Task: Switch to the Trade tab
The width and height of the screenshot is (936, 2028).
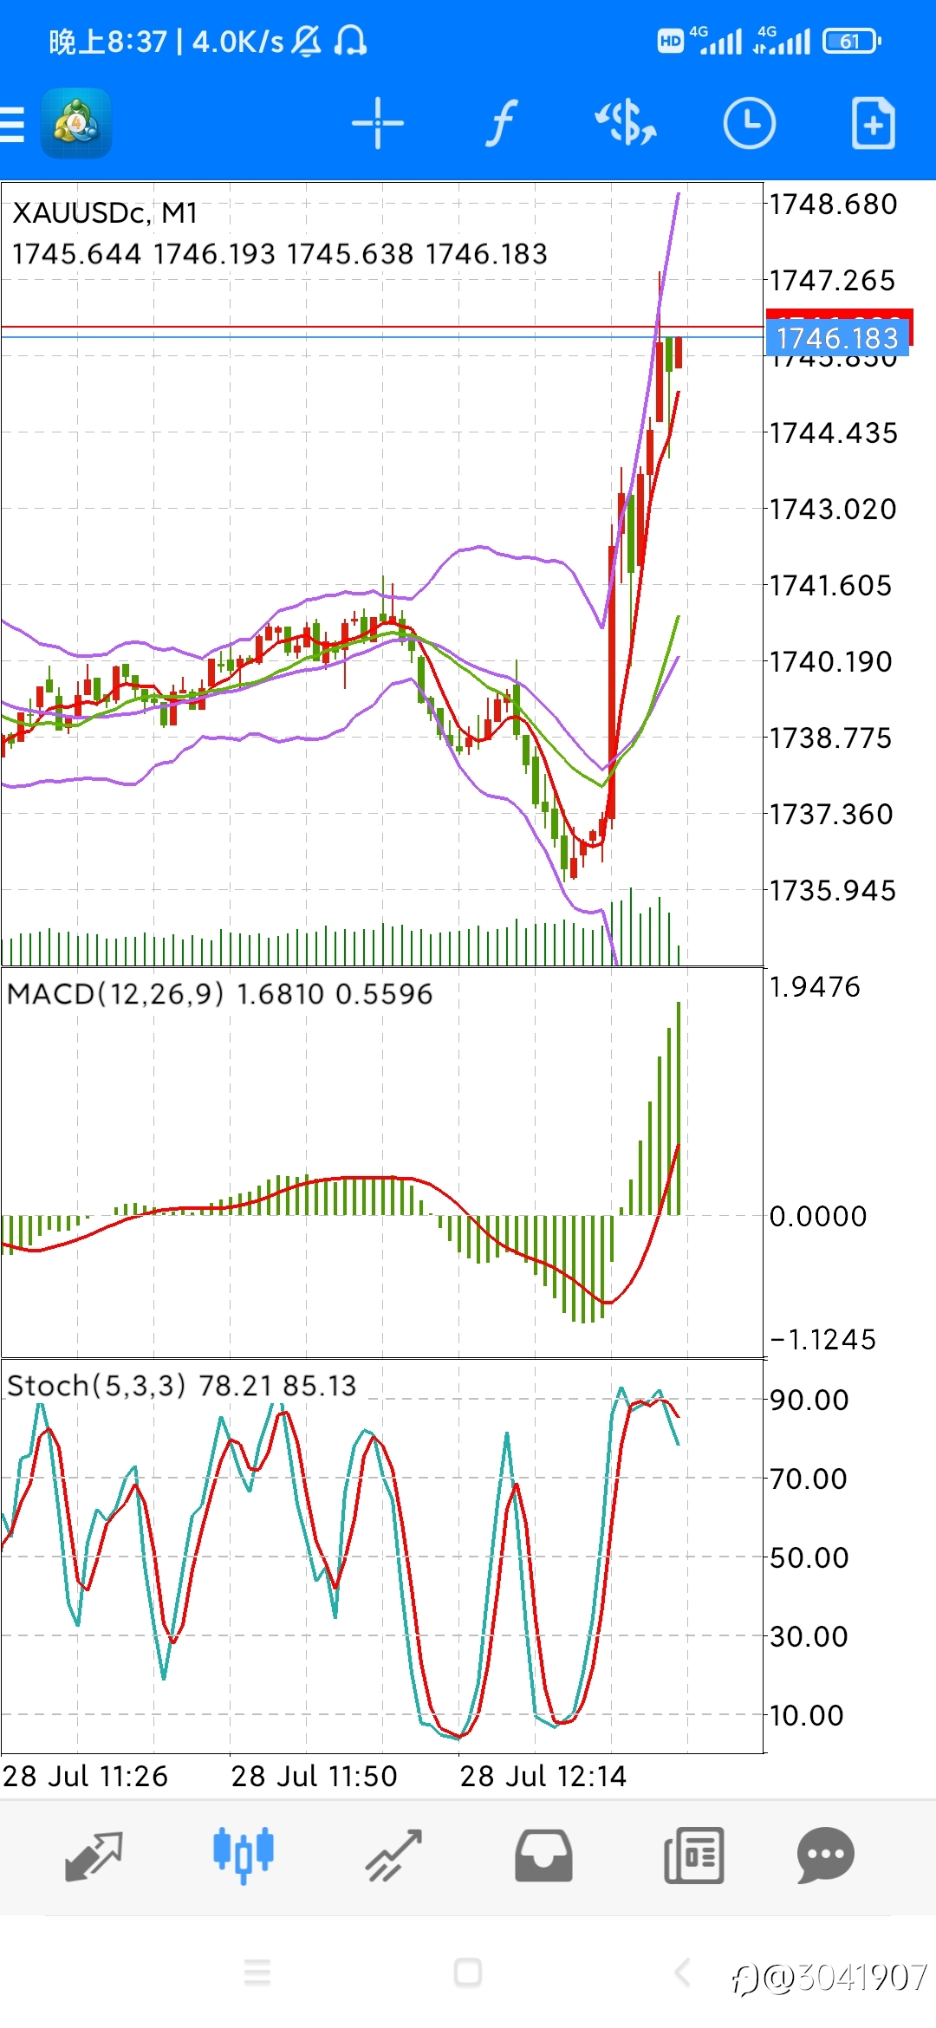Action: coord(393,1856)
